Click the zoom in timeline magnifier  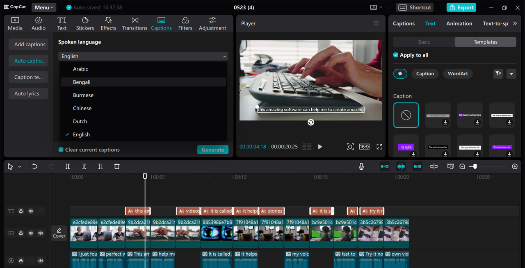tap(515, 166)
